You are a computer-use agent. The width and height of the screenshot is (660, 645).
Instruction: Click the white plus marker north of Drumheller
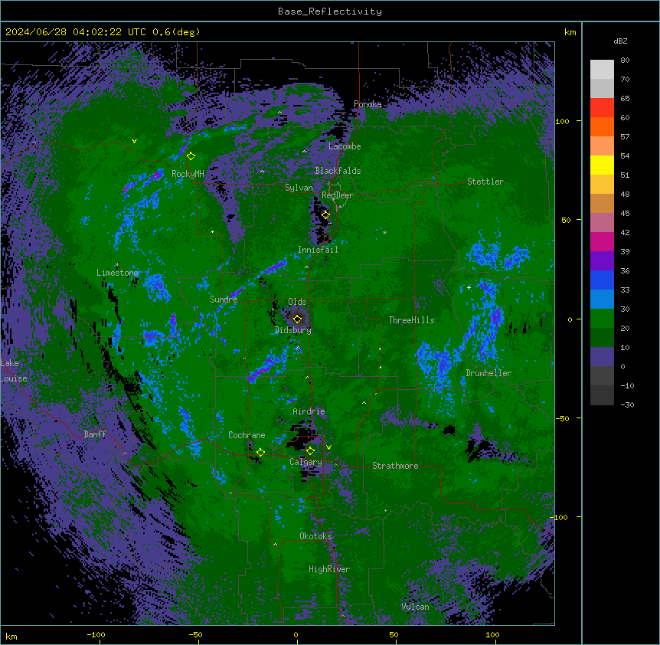469,287
